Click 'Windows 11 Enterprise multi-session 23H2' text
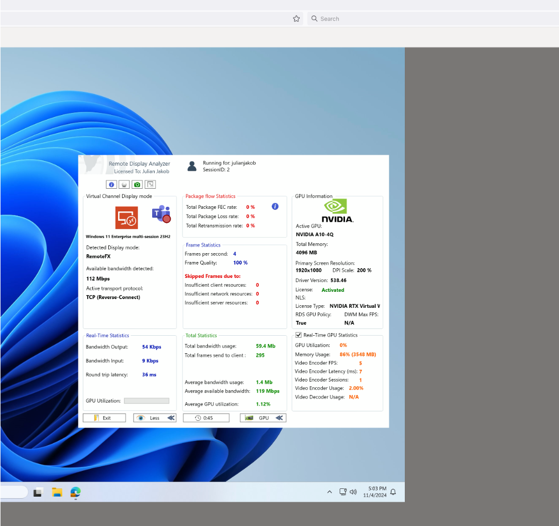The width and height of the screenshot is (559, 526). tap(128, 236)
